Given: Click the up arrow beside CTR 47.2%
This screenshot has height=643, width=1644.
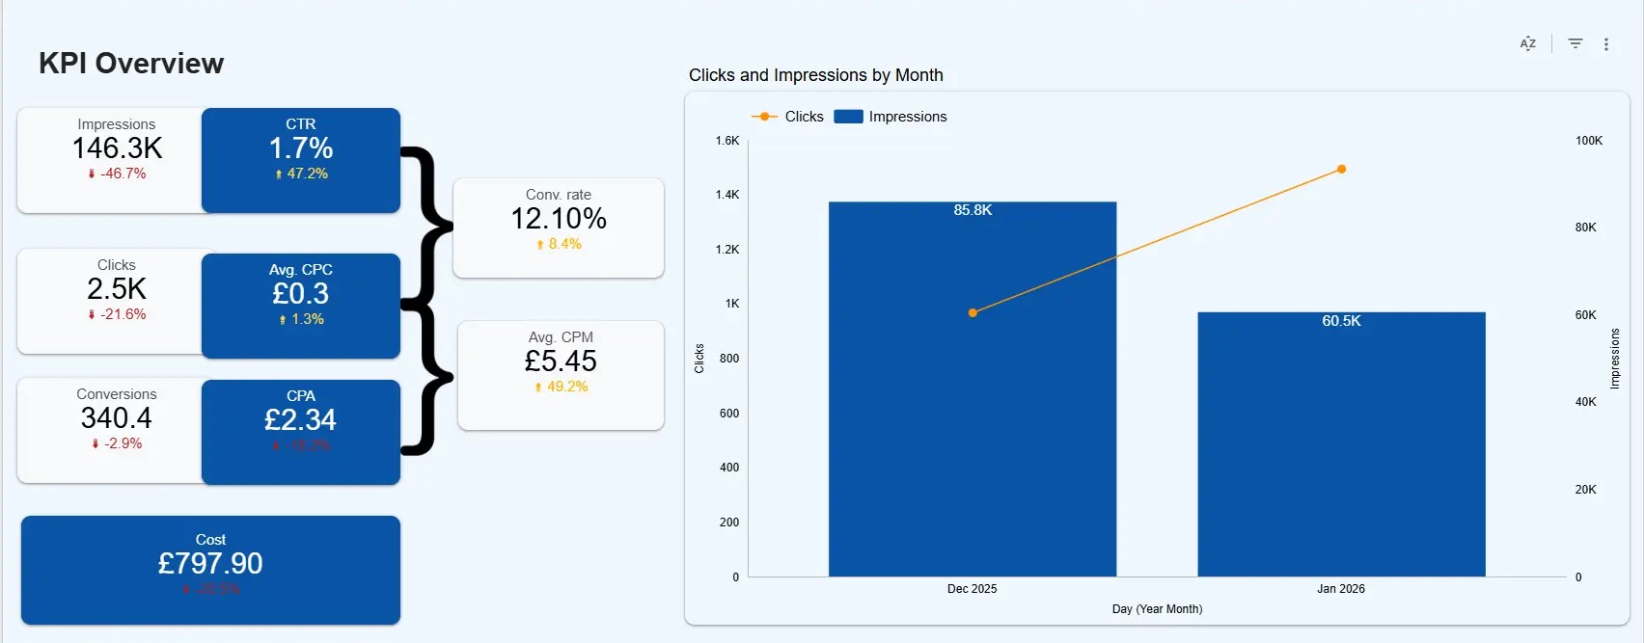Looking at the screenshot, I should tap(279, 174).
